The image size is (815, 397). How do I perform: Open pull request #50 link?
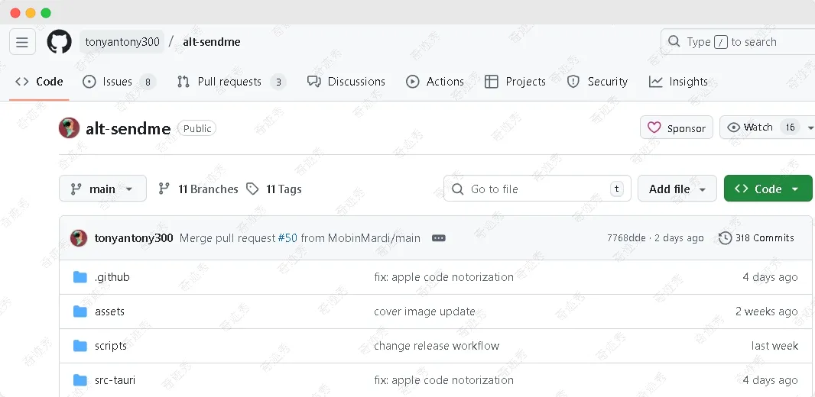[x=287, y=238]
